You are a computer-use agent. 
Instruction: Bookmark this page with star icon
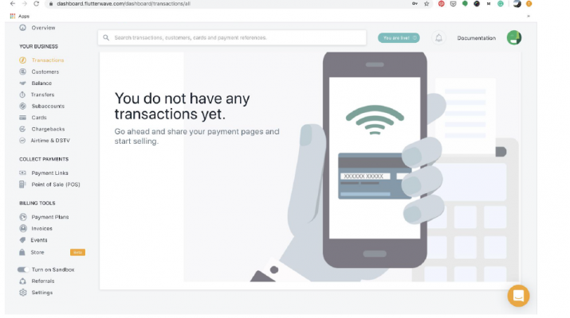click(x=427, y=4)
